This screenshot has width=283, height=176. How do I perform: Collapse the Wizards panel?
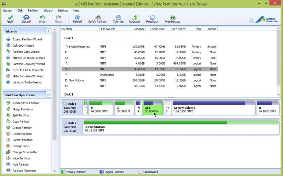[48, 31]
